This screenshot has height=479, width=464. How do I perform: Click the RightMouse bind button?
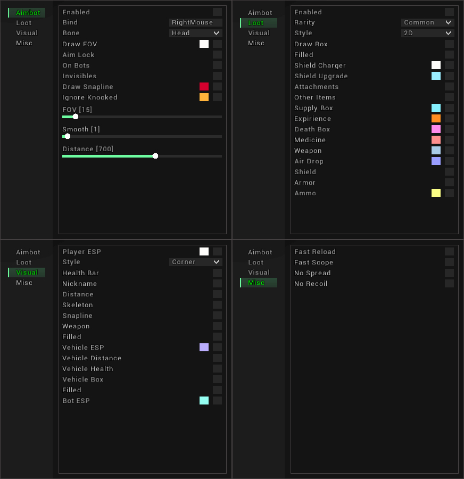(x=196, y=22)
